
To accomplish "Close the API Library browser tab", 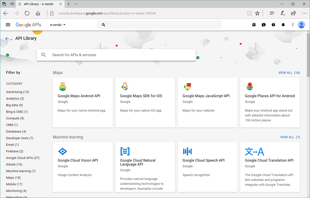I will pos(61,4).
